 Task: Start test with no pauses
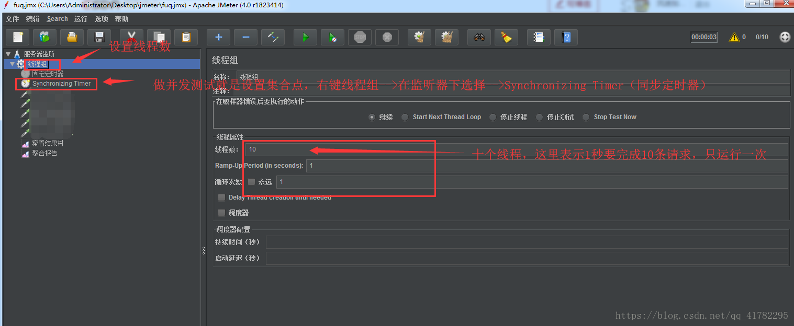click(332, 37)
